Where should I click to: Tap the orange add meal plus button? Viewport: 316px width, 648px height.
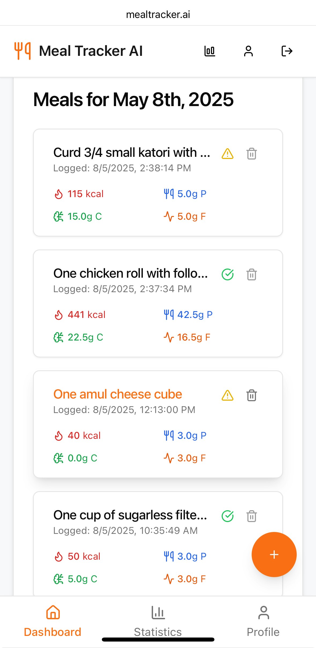click(274, 555)
